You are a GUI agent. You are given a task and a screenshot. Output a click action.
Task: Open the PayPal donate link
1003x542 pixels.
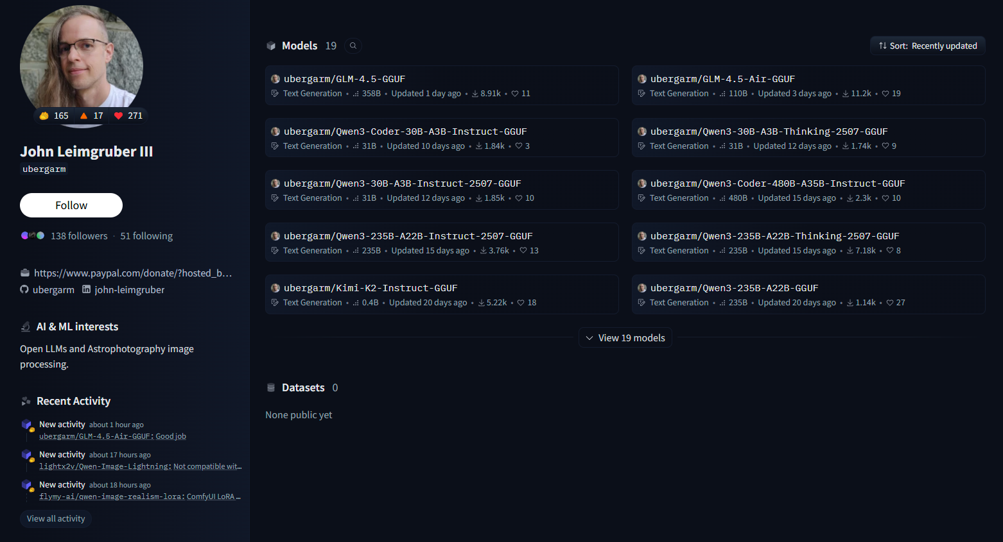click(x=133, y=273)
